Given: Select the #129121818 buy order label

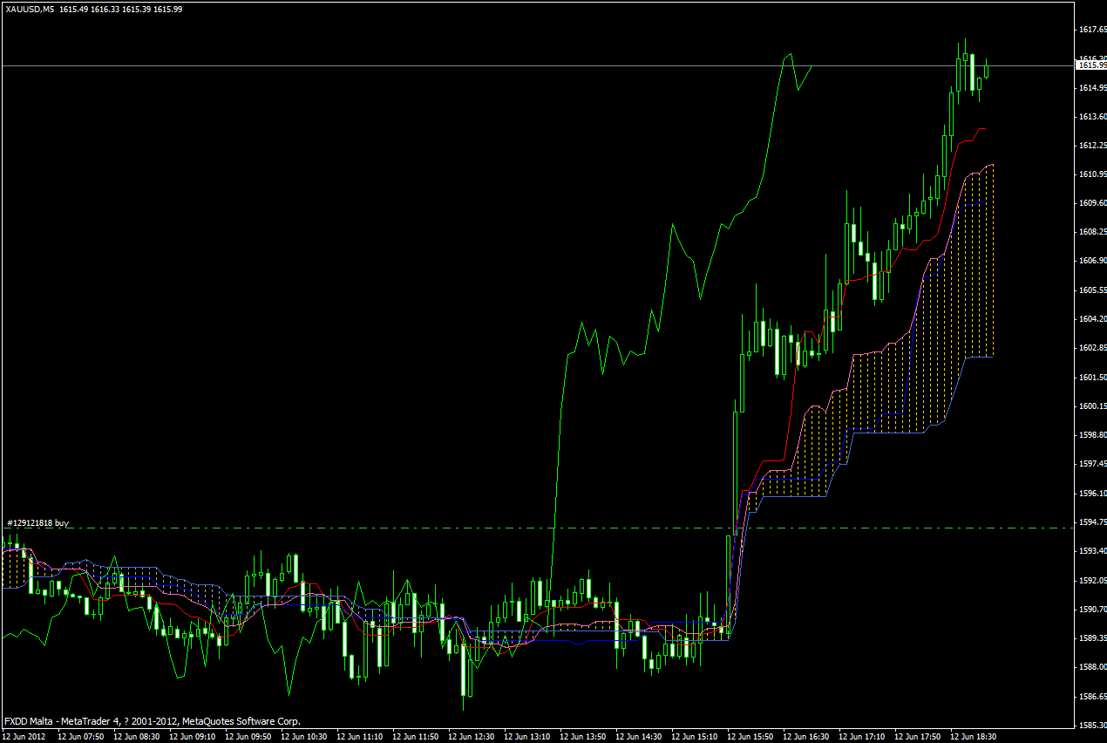Looking at the screenshot, I should (x=37, y=522).
